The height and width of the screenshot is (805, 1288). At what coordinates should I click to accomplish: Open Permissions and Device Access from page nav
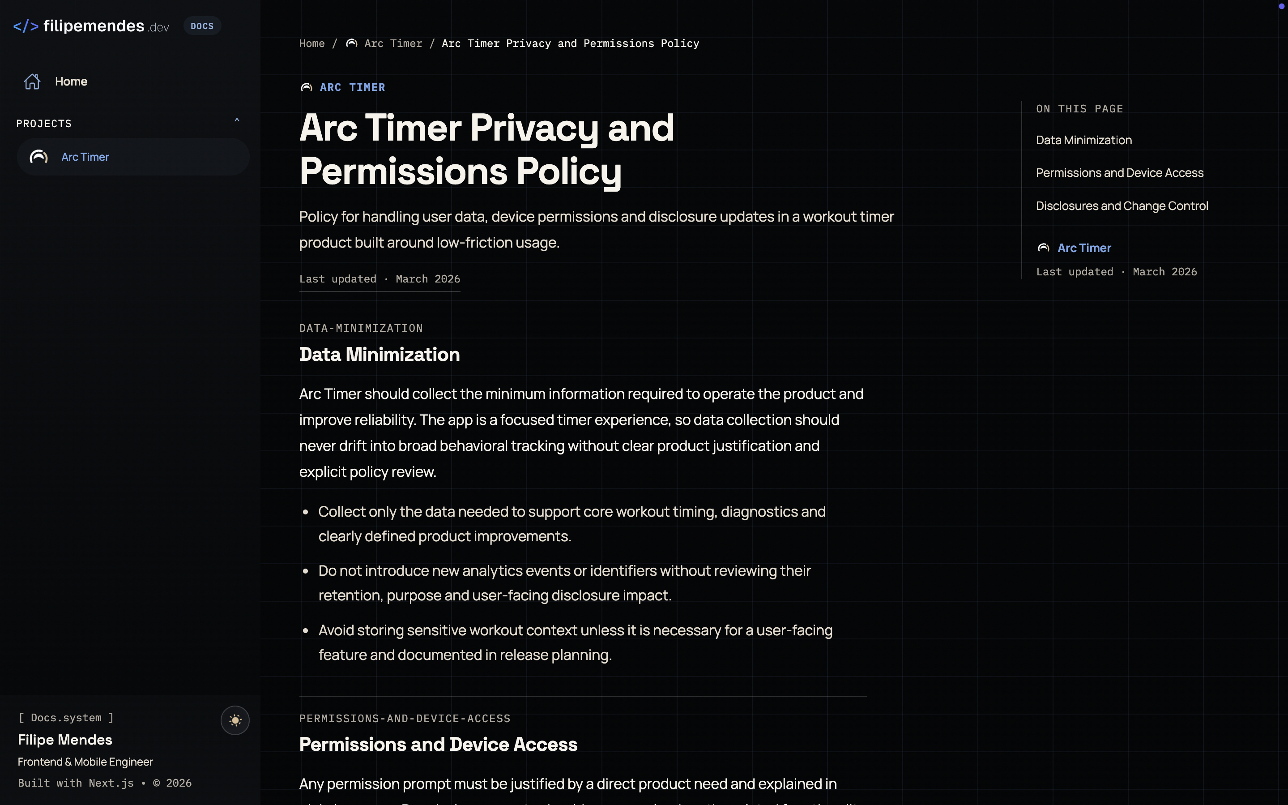[1119, 172]
